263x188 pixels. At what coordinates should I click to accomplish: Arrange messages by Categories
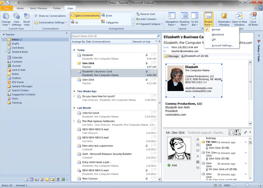(110, 22)
